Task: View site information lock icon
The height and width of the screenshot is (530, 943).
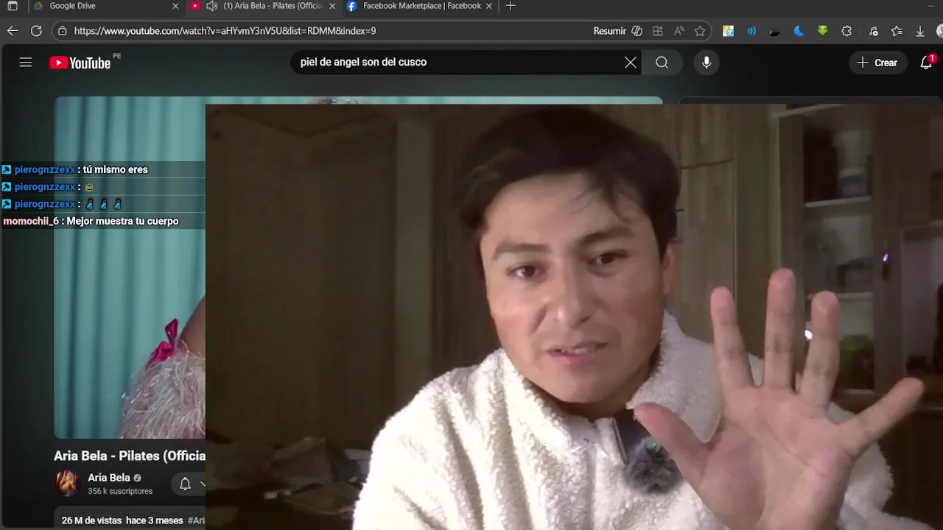Action: pos(63,31)
